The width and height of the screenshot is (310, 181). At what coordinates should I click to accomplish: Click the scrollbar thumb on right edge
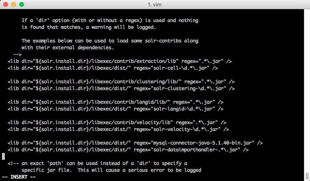[x=307, y=176]
